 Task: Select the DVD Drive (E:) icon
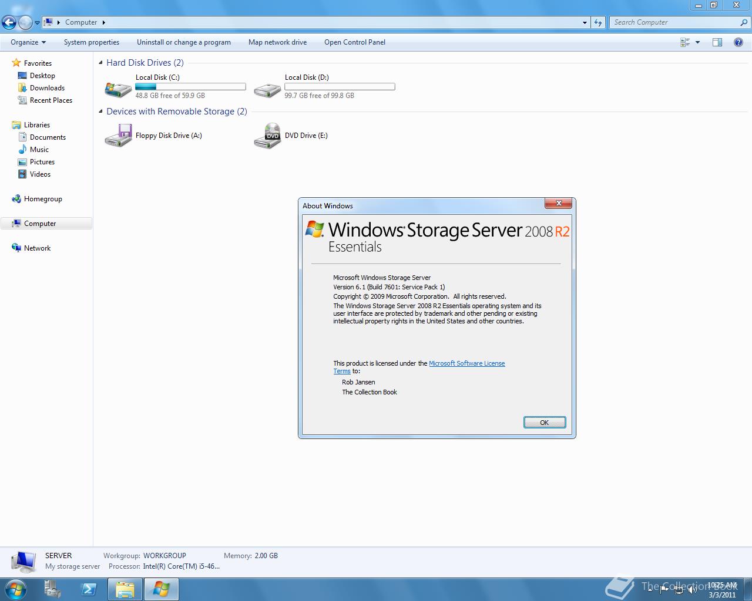pyautogui.click(x=267, y=136)
